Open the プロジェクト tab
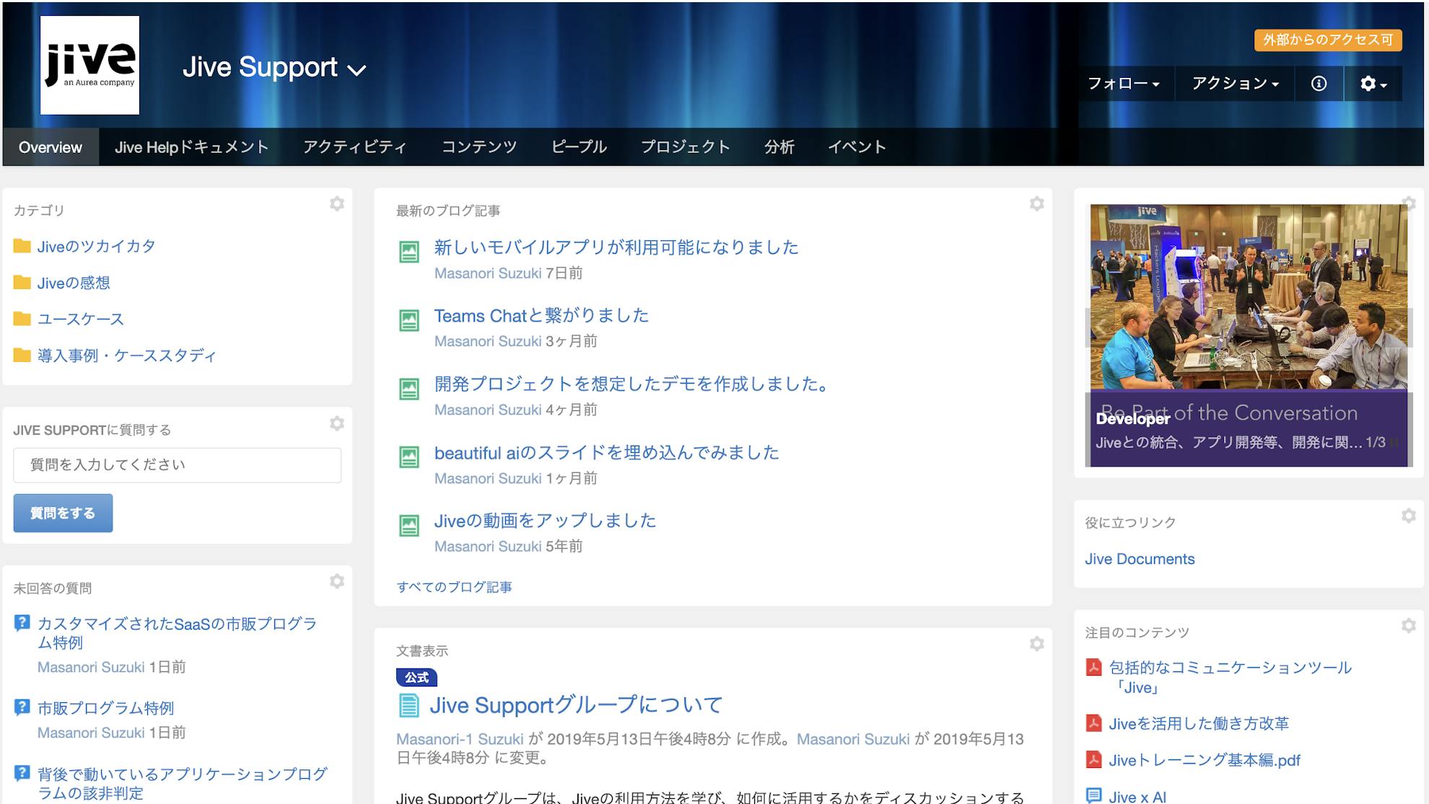 point(685,147)
